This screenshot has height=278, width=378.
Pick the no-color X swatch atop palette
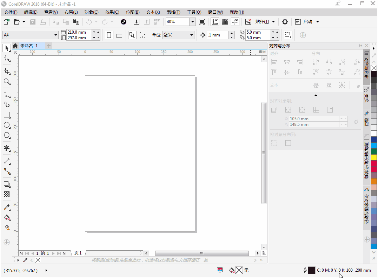click(x=374, y=68)
